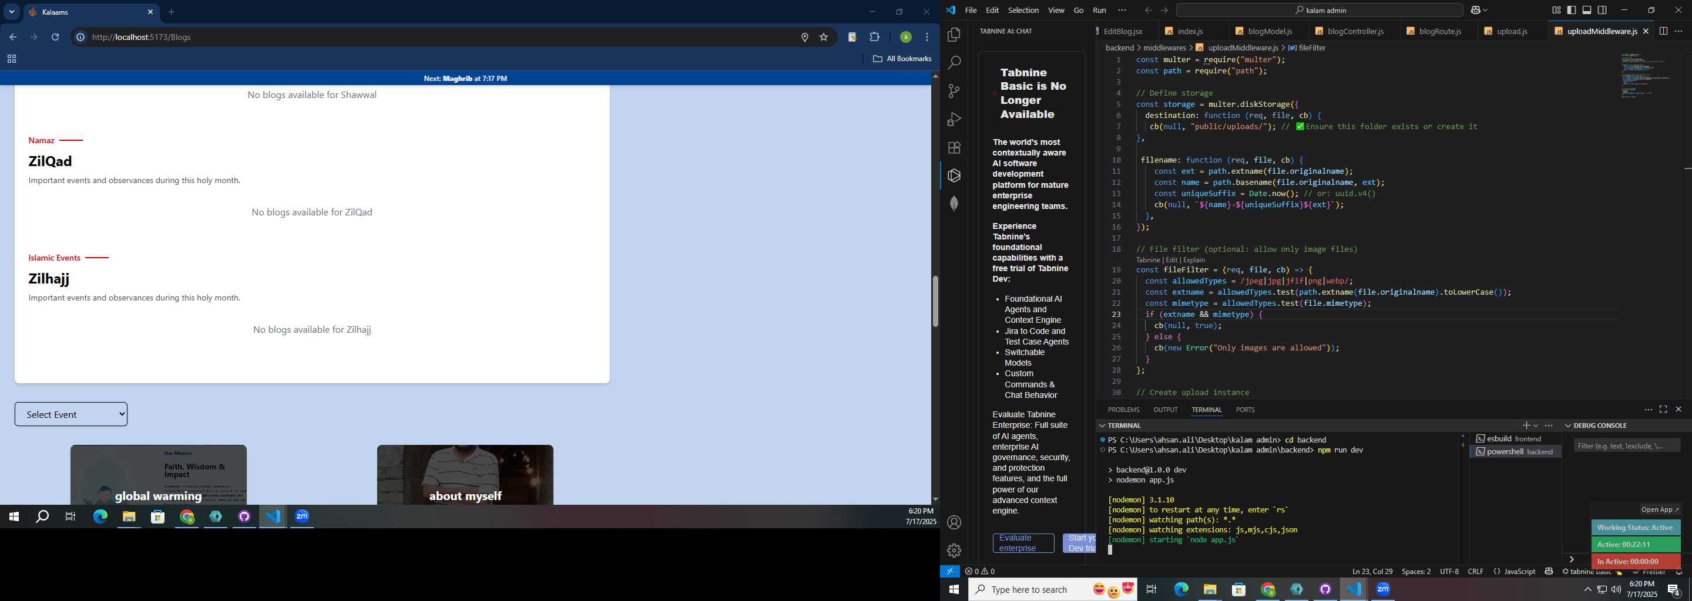
Task: Open the global warming blog thumbnail
Action: tap(158, 474)
